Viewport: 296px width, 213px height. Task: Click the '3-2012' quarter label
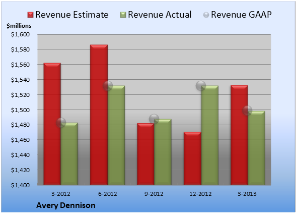point(61,194)
